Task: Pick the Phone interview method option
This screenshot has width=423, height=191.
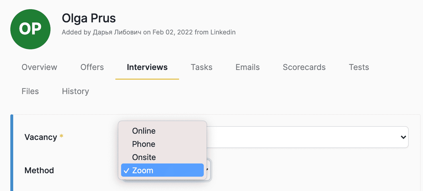Action: click(144, 144)
